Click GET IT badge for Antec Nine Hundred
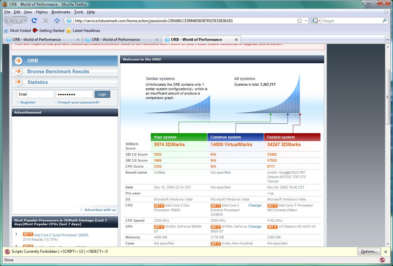The width and height of the screenshot is (393, 266). (x=216, y=244)
